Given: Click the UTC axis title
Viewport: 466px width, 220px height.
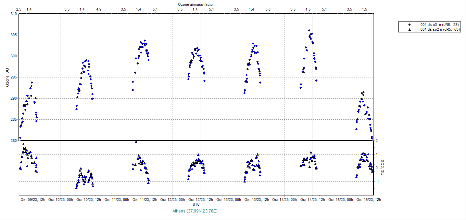Looking at the screenshot, I should pyautogui.click(x=196, y=204).
